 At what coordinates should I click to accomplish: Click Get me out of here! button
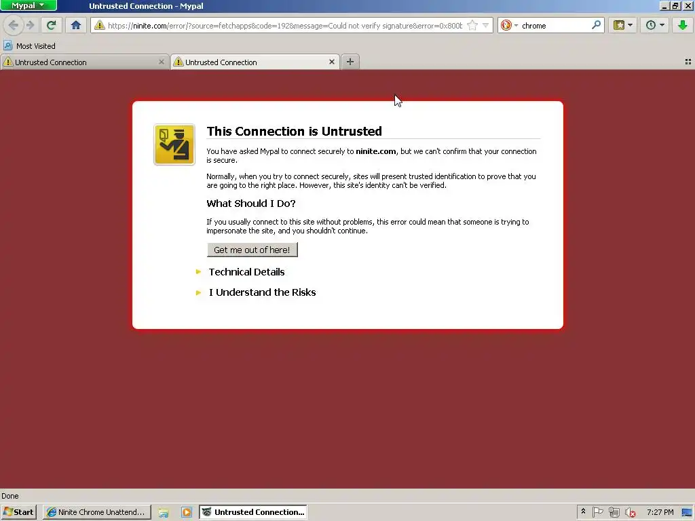coord(252,250)
